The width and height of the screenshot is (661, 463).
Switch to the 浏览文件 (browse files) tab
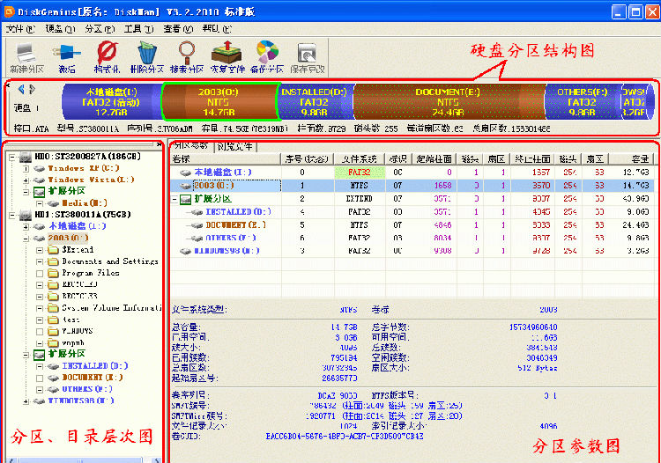pyautogui.click(x=237, y=146)
